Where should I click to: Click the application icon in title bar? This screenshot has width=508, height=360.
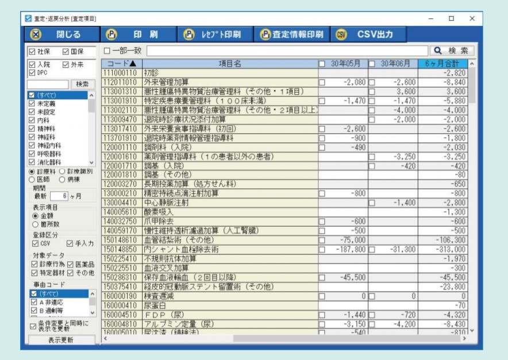tap(28, 18)
